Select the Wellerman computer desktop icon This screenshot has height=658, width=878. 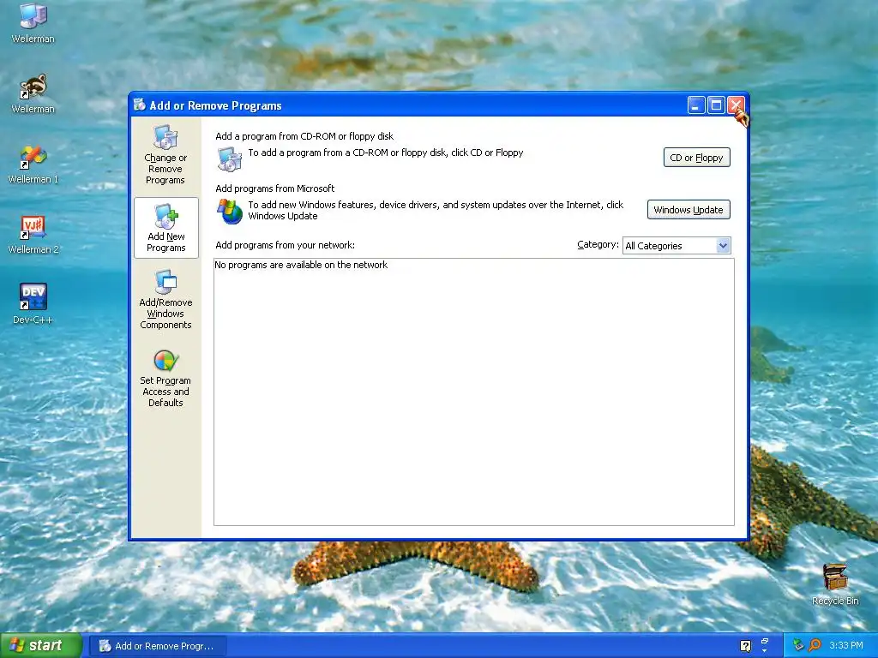click(33, 23)
